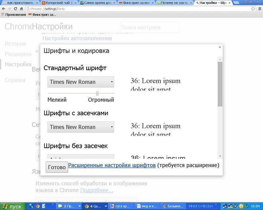
Task: Open the Шрифты без засечек font dropdown
Action: 81,157
